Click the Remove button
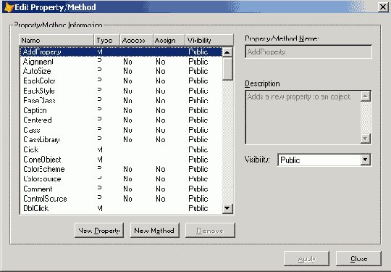Image resolution: width=391 pixels, height=272 pixels. [x=210, y=230]
